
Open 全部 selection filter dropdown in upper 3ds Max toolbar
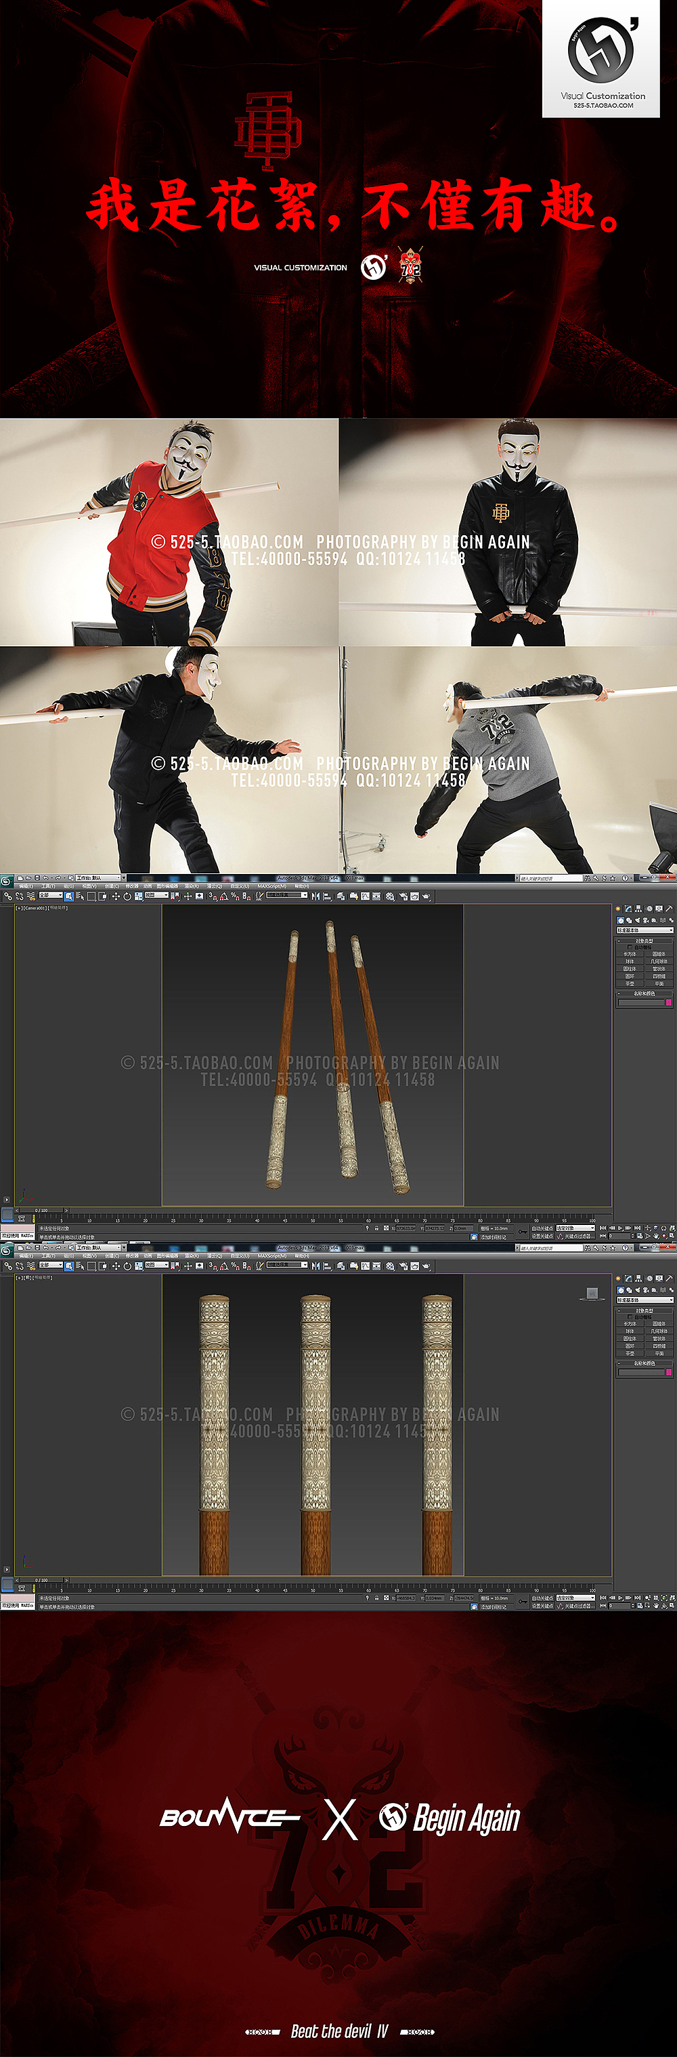click(x=51, y=896)
